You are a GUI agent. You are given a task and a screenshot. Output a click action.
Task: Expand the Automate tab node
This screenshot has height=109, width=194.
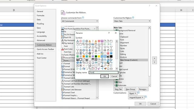(x=115, y=85)
